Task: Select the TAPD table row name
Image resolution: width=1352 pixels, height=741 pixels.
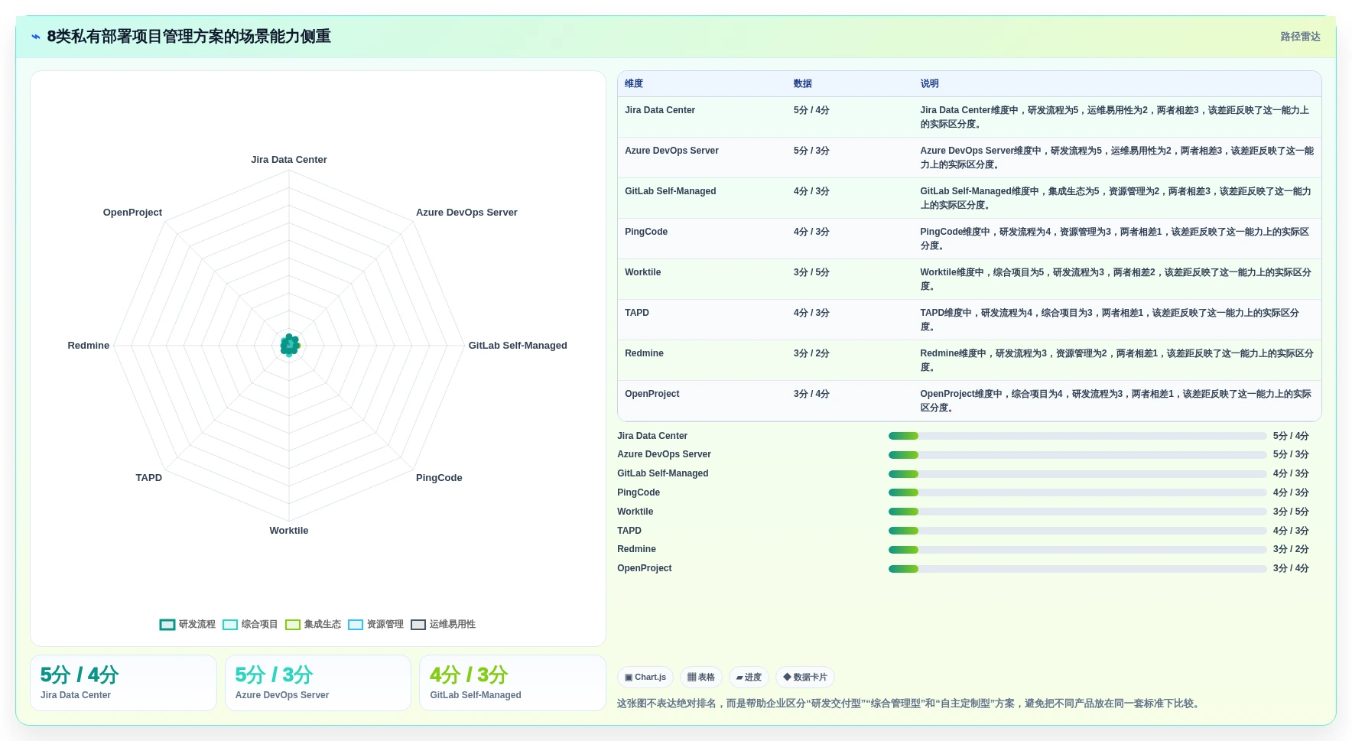Action: (x=637, y=313)
